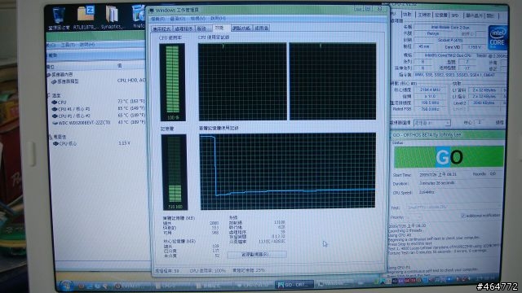Click the core speed value in CPU-Z

click(x=430, y=90)
